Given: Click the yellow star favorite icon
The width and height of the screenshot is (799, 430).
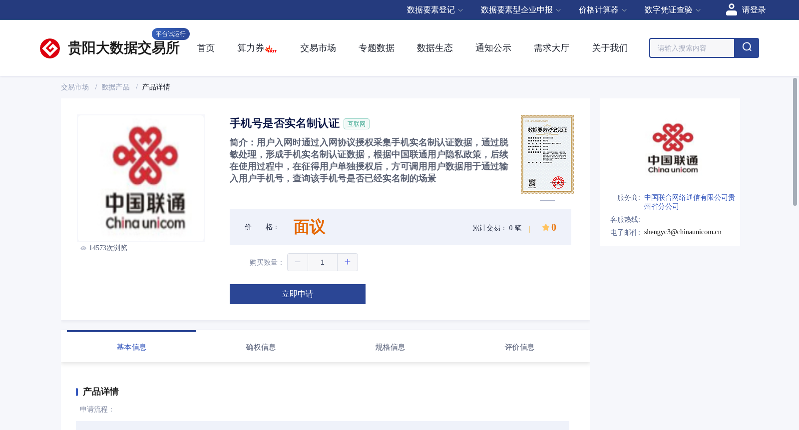Looking at the screenshot, I should tap(546, 227).
